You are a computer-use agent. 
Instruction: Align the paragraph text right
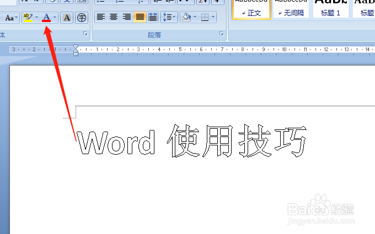[x=126, y=17]
